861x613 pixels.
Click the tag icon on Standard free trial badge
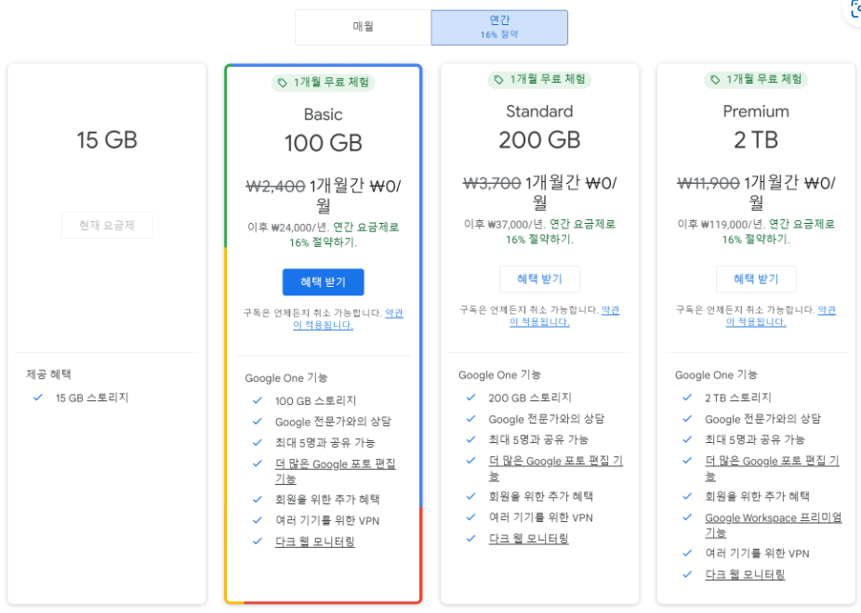[x=497, y=80]
